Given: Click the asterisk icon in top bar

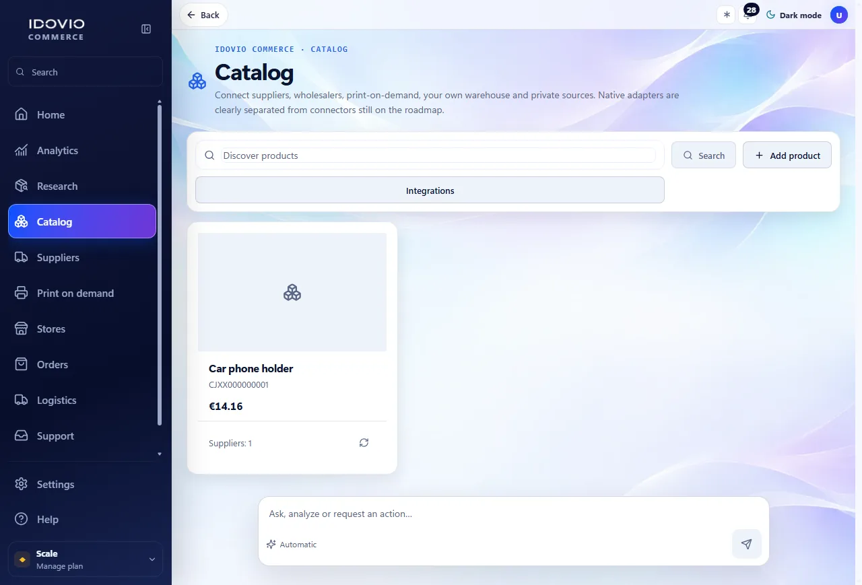Looking at the screenshot, I should [x=726, y=15].
